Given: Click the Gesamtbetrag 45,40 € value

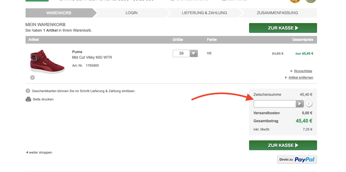Looking at the screenshot, I should (304, 121).
